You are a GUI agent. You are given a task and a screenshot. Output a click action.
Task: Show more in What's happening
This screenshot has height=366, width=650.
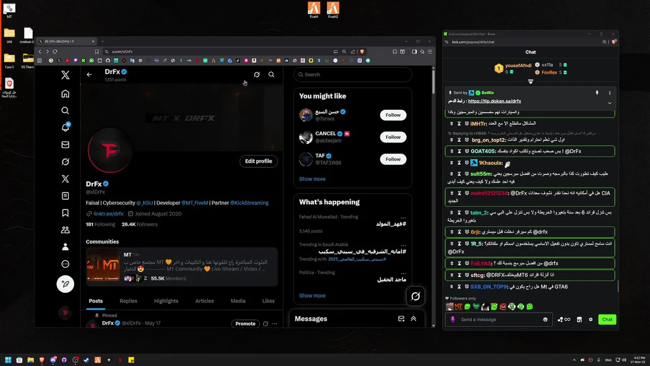point(312,295)
